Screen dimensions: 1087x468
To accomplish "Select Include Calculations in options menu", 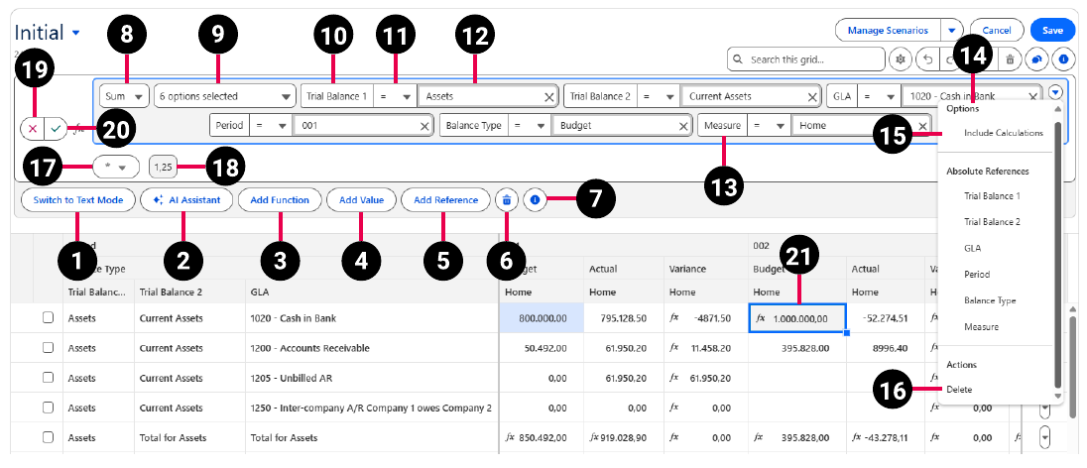I will [x=1003, y=133].
